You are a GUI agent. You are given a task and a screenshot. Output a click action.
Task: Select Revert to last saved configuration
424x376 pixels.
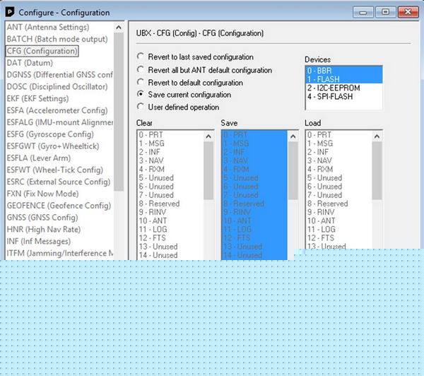(x=141, y=57)
